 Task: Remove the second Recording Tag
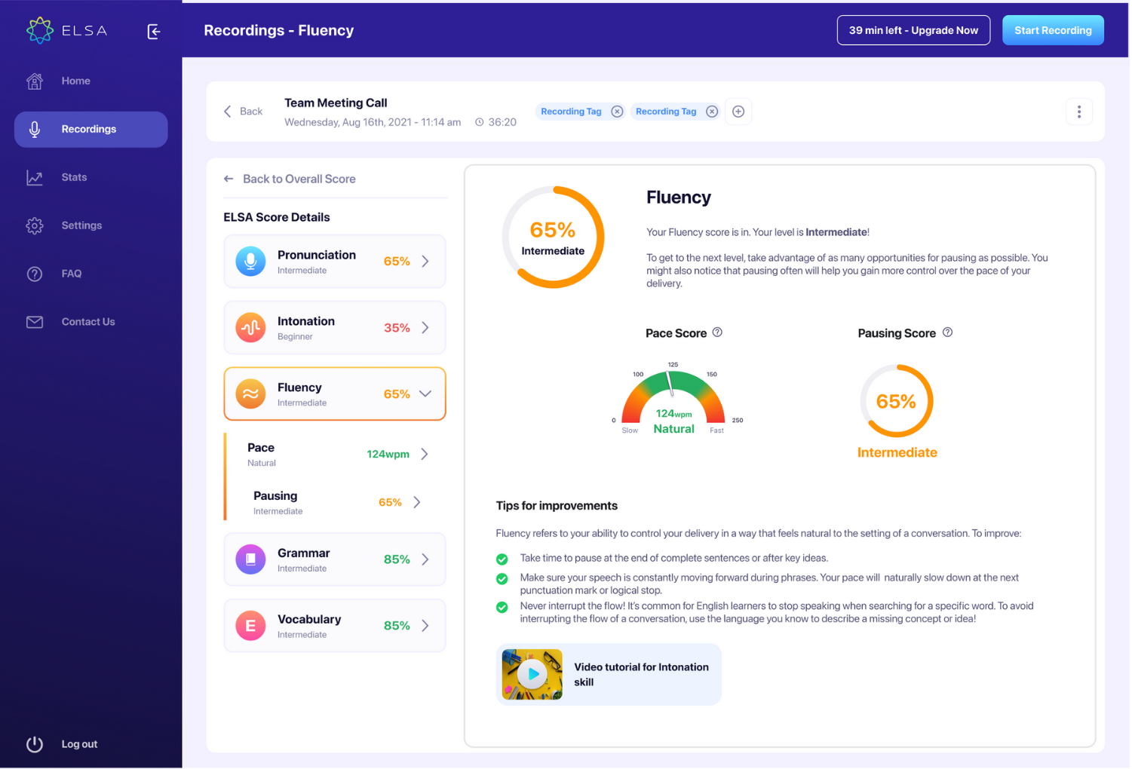[711, 111]
